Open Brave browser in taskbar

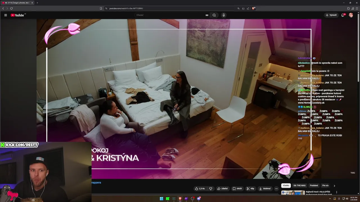[180, 199]
